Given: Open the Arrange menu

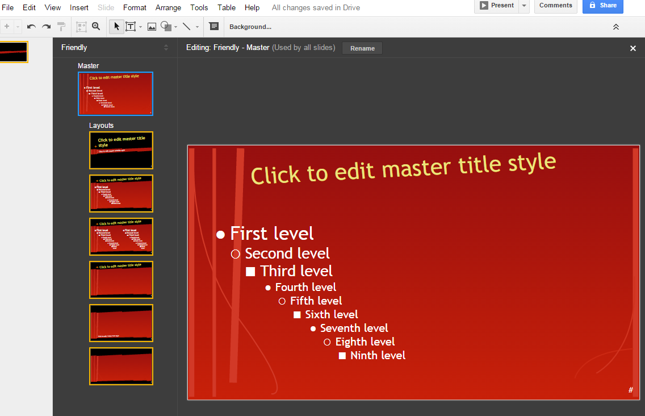Looking at the screenshot, I should pos(168,7).
